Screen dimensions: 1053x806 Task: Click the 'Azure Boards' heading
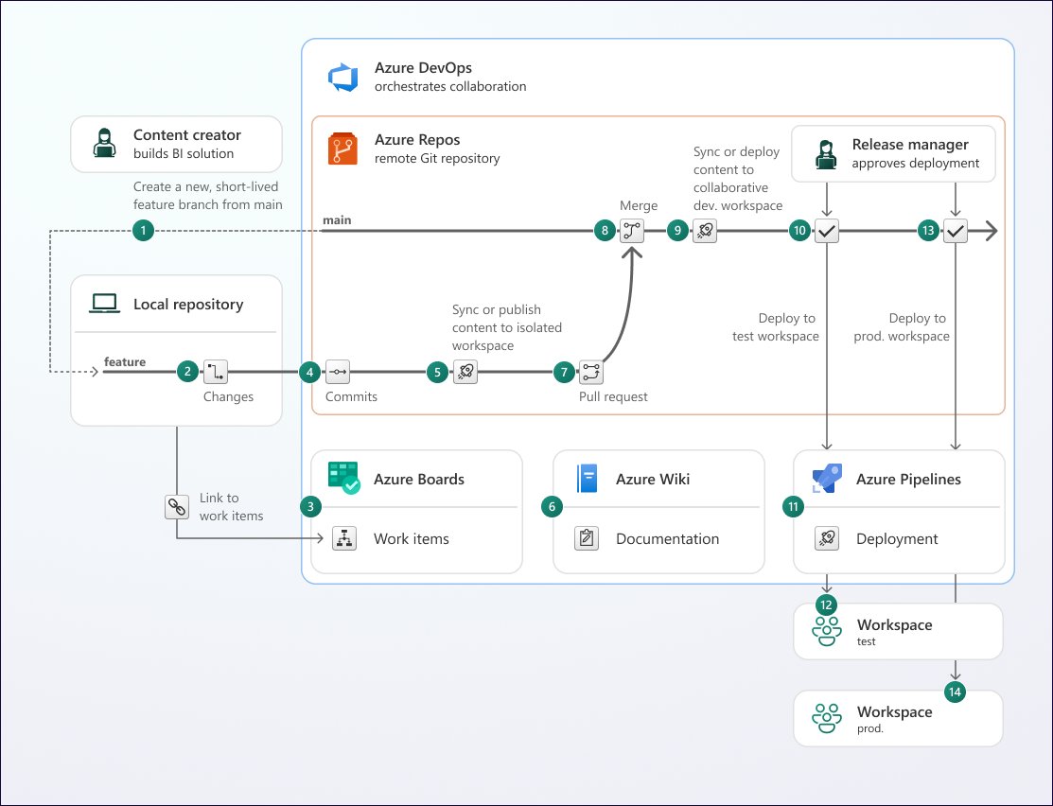[x=419, y=479]
